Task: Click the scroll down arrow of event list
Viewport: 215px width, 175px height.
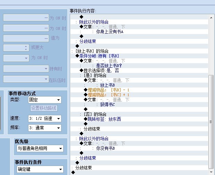Action: click(x=211, y=172)
